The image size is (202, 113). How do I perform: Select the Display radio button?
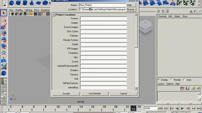(x=159, y=80)
